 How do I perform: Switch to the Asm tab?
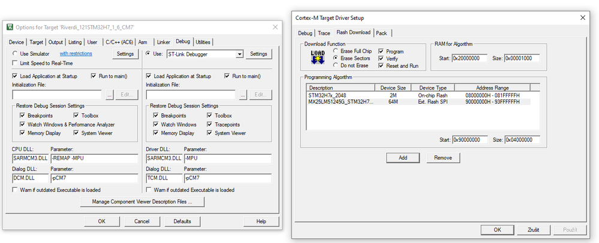point(143,42)
